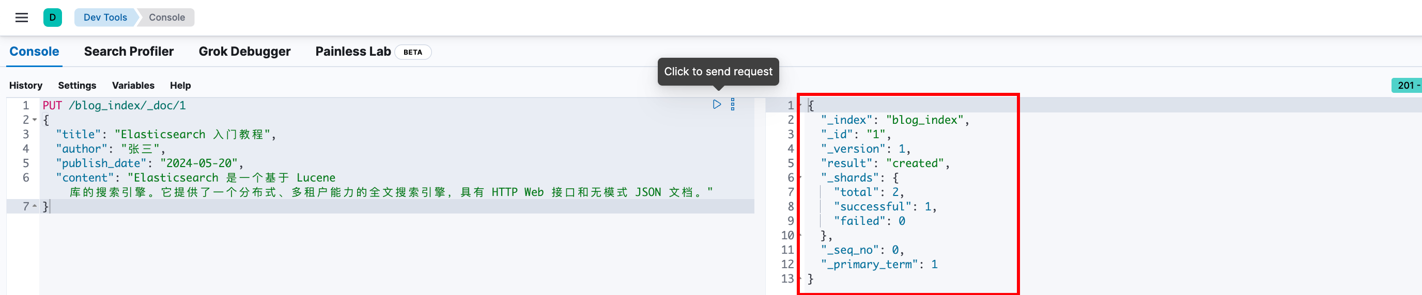This screenshot has height=295, width=1422.
Task: Go to Dev Tools breadcrumb
Action: click(x=105, y=17)
